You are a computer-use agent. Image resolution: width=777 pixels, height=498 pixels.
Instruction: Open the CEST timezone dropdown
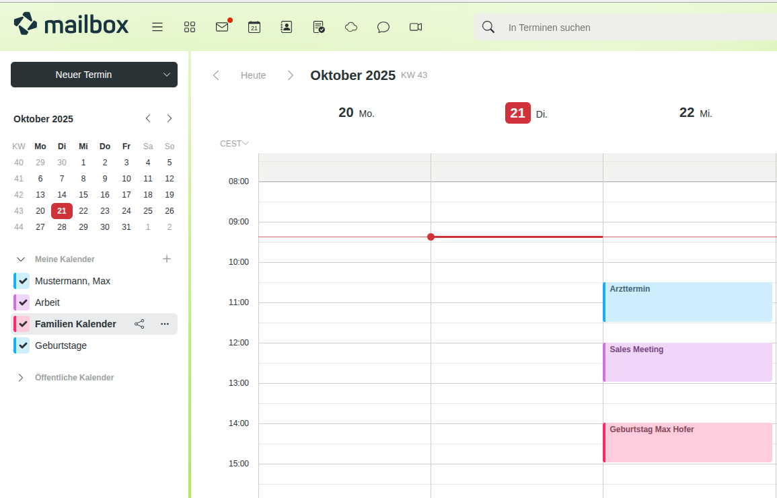tap(234, 143)
